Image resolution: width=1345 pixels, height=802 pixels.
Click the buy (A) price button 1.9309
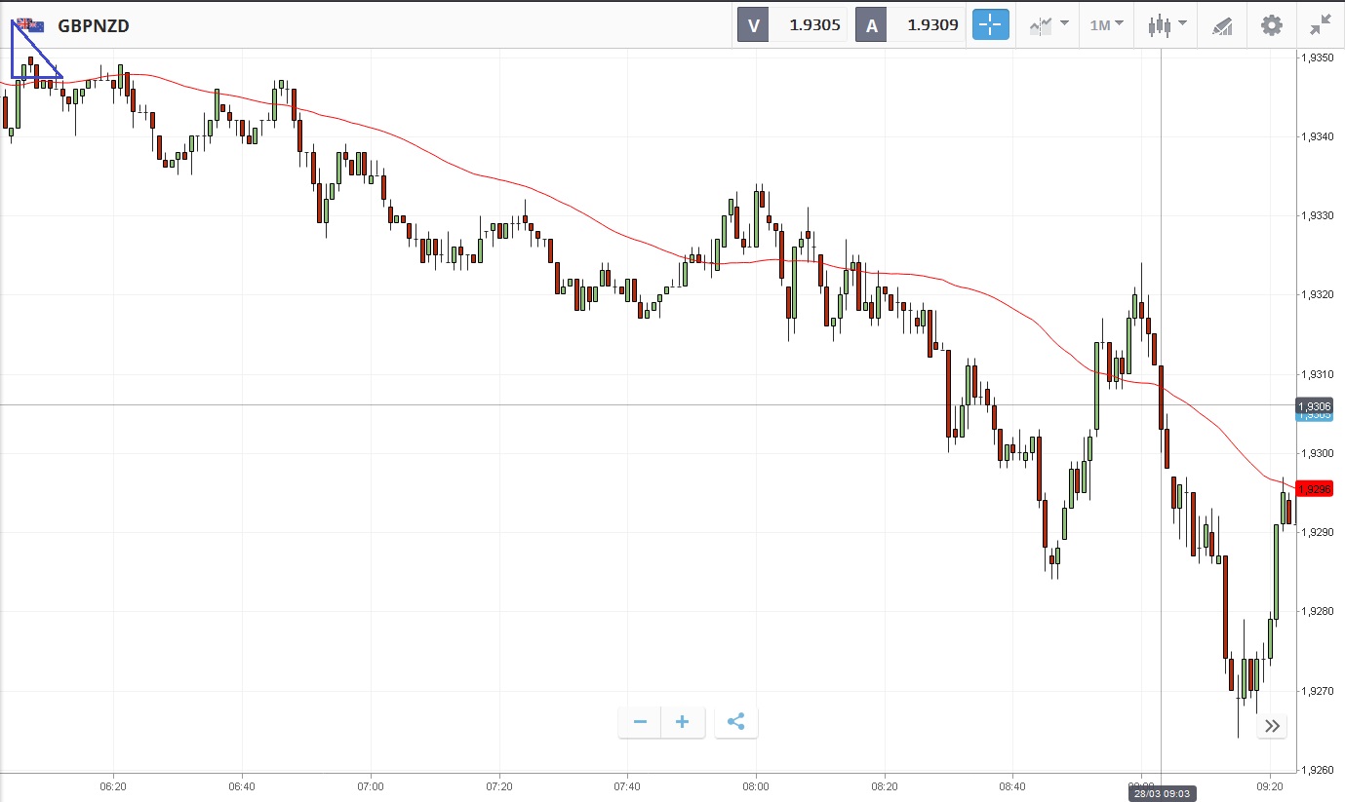(x=910, y=25)
